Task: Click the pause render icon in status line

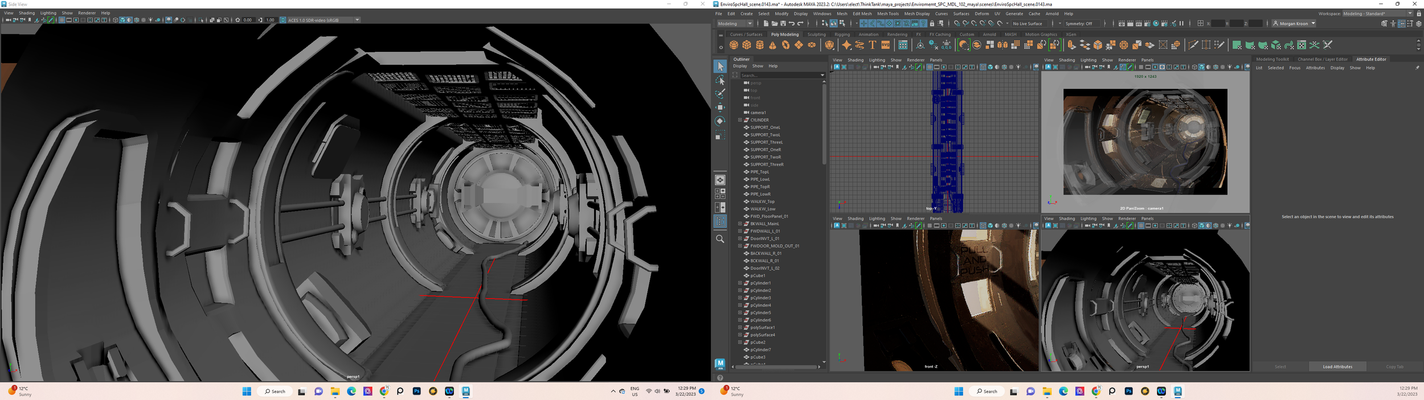Action: click(x=1181, y=23)
